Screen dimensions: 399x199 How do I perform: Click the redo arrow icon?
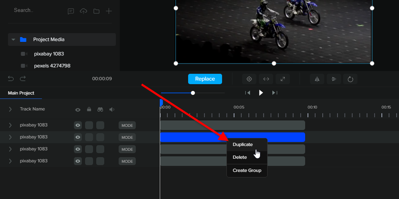click(23, 79)
